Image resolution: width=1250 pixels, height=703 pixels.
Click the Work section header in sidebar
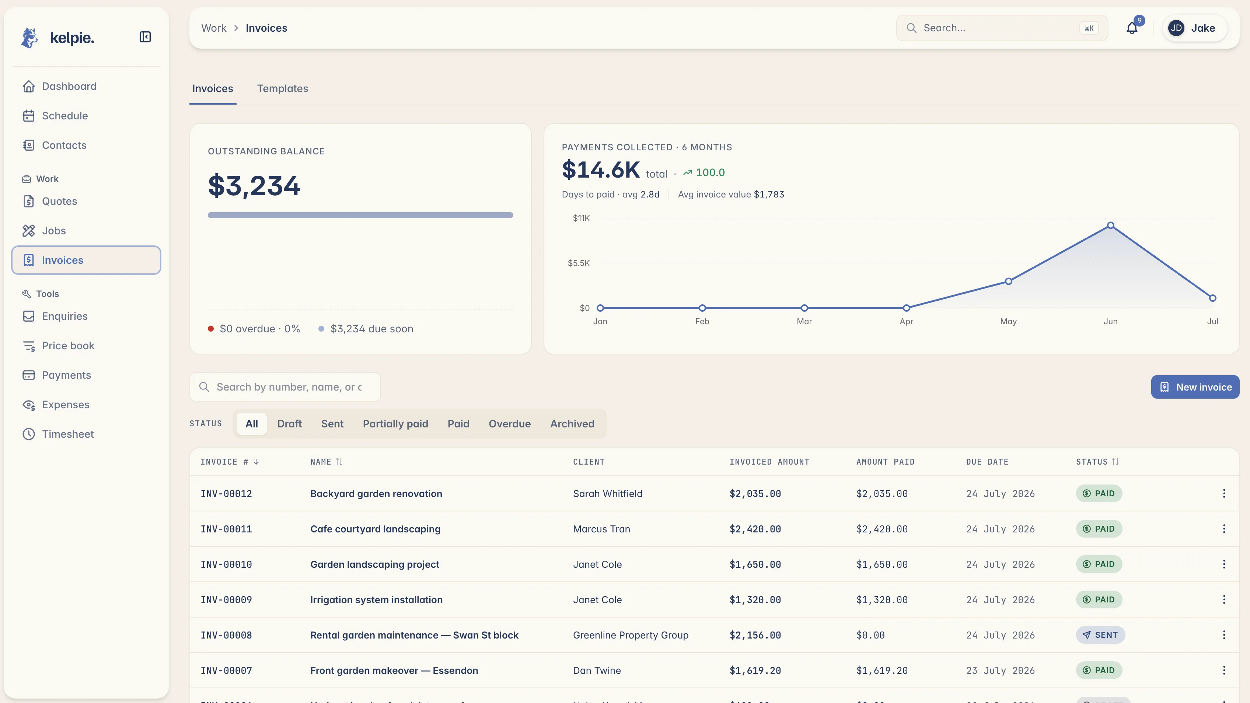coord(41,179)
